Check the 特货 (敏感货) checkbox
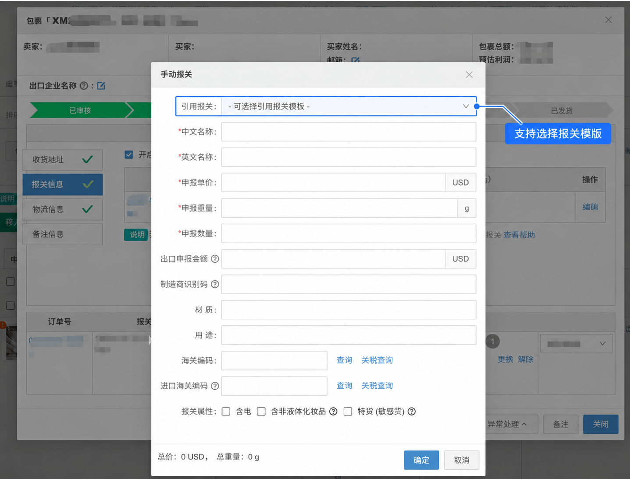This screenshot has width=630, height=479. click(x=348, y=412)
